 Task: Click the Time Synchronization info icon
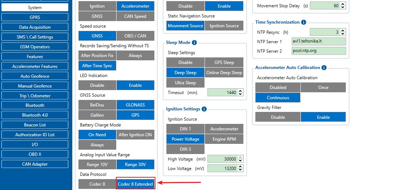click(304, 22)
